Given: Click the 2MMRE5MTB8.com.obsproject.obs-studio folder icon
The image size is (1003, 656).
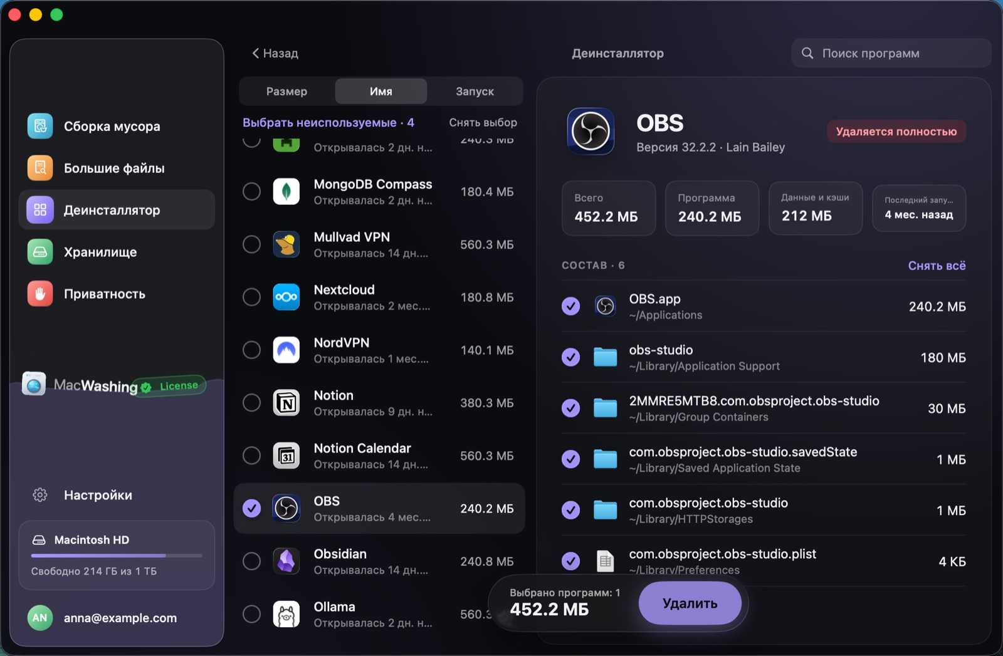Looking at the screenshot, I should click(x=605, y=409).
